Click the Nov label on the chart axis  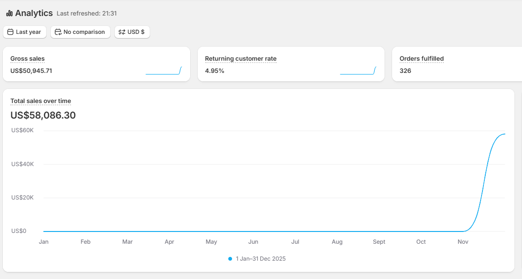(463, 242)
